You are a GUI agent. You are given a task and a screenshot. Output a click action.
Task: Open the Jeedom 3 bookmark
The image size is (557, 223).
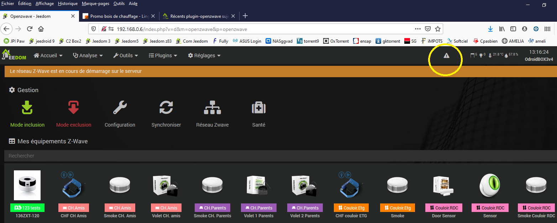(x=98, y=41)
